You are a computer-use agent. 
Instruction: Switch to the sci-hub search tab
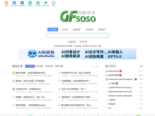click(65, 29)
